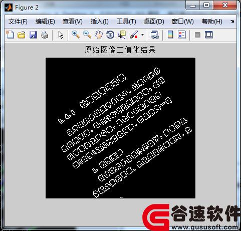Print the figure using the printer icon
The width and height of the screenshot is (241, 231).
(45, 35)
